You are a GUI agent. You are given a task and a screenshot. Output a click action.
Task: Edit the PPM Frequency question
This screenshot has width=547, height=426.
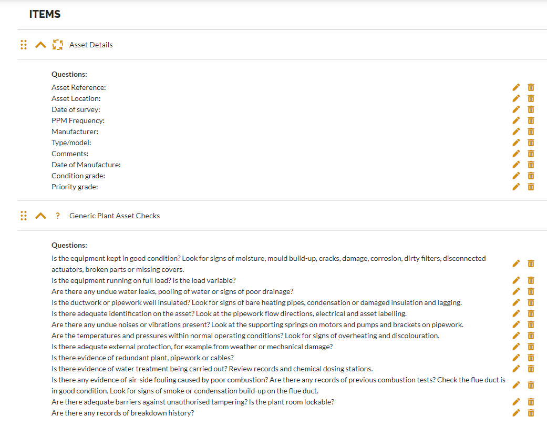516,120
